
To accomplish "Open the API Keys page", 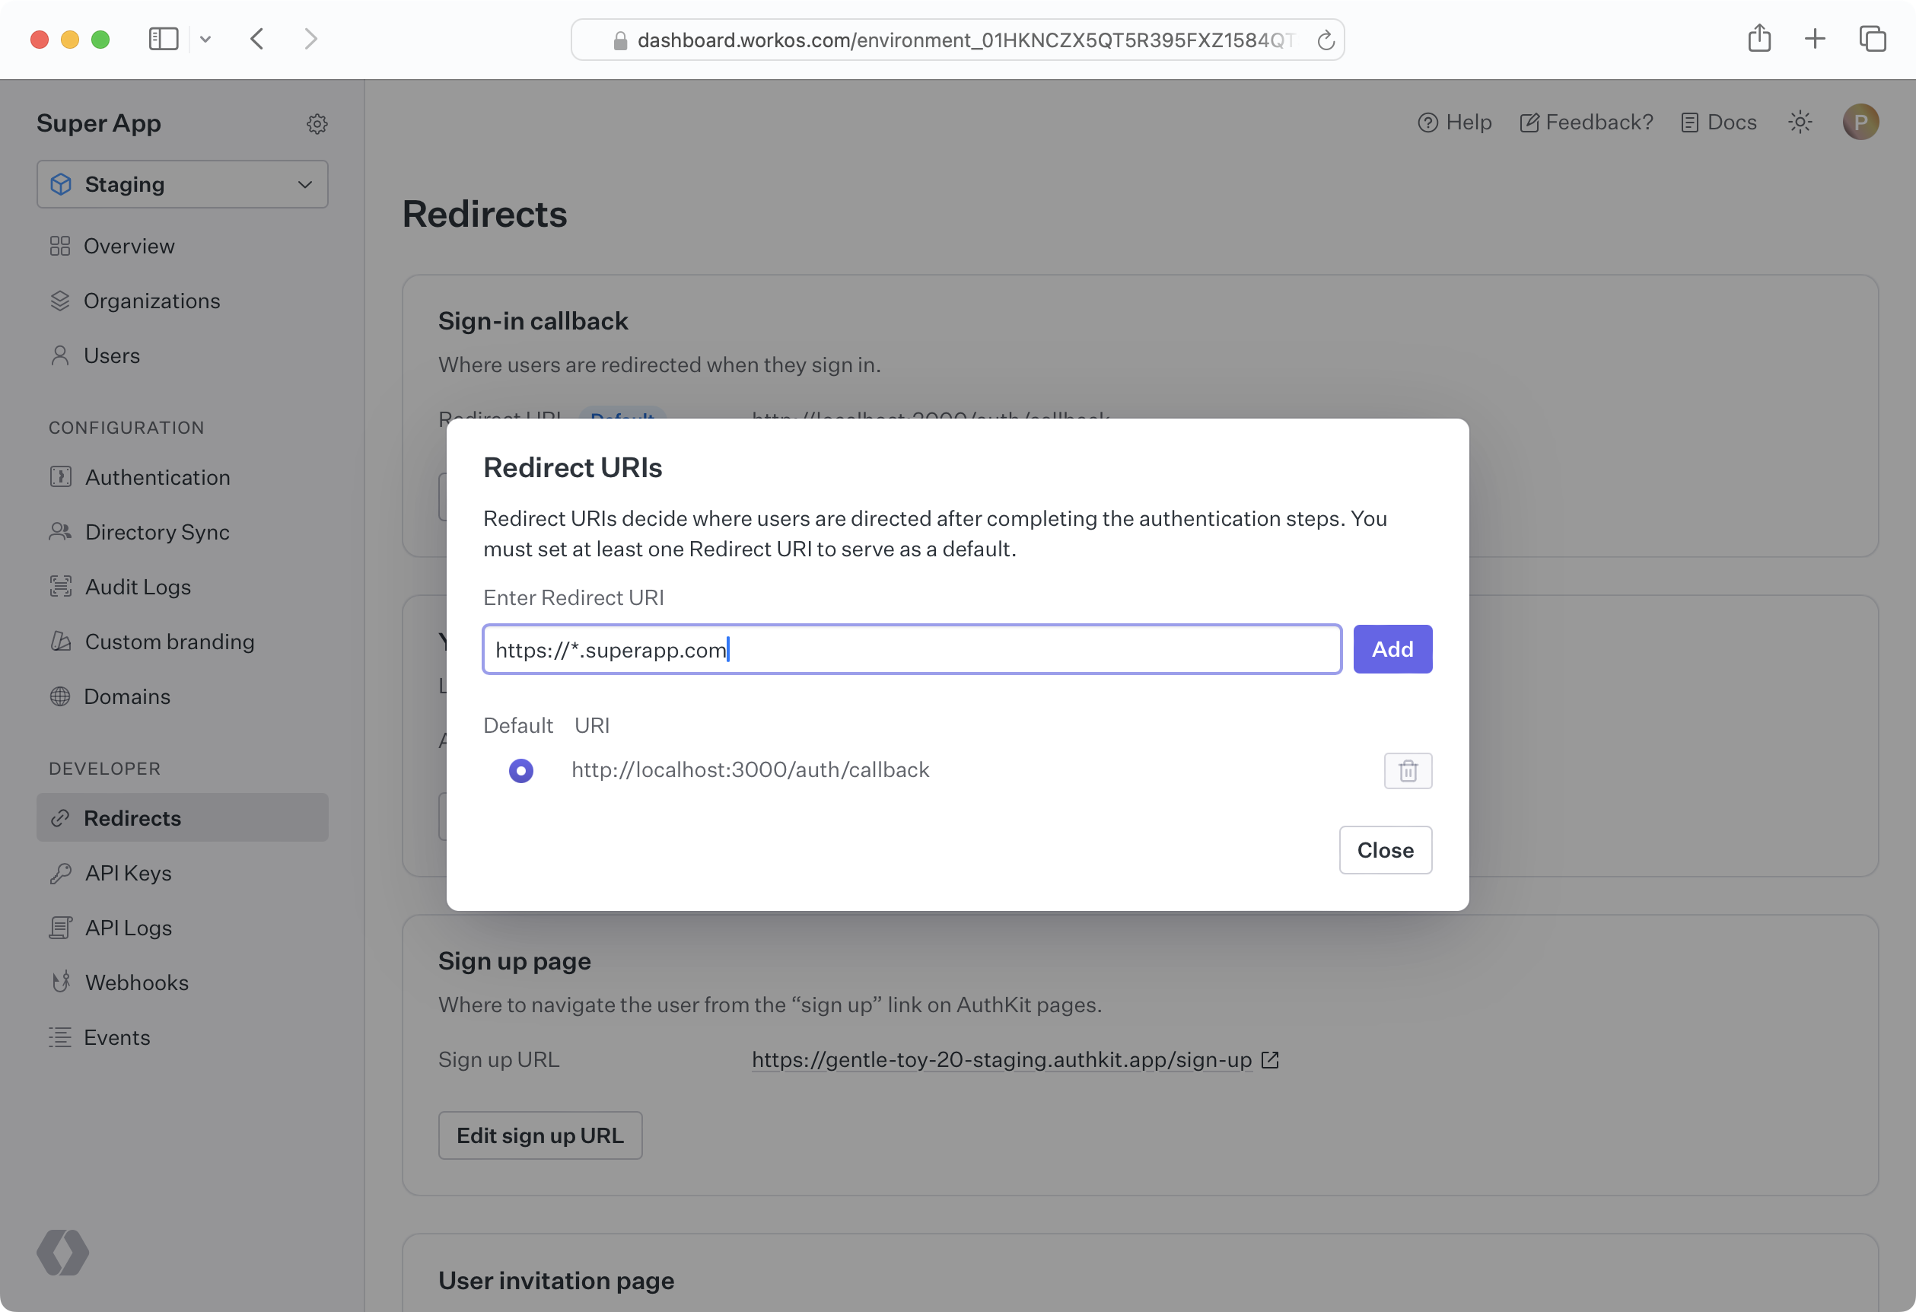I will 128,872.
